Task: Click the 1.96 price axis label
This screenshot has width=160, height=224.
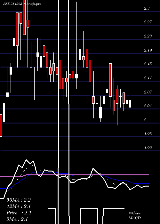Action: pos(148,134)
